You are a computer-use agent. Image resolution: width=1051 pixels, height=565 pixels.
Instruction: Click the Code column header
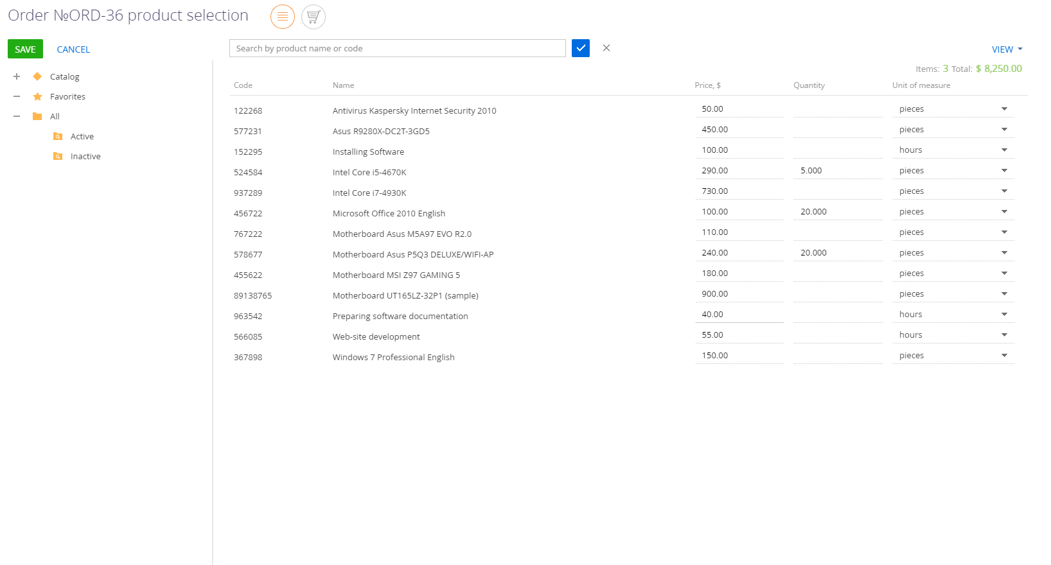pos(243,85)
